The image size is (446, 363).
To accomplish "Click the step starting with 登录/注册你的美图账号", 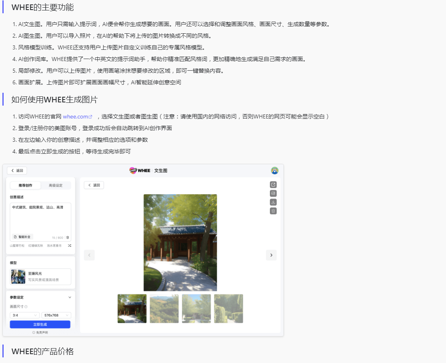I will (x=95, y=128).
